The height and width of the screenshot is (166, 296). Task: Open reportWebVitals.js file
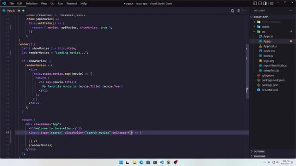click(x=275, y=65)
